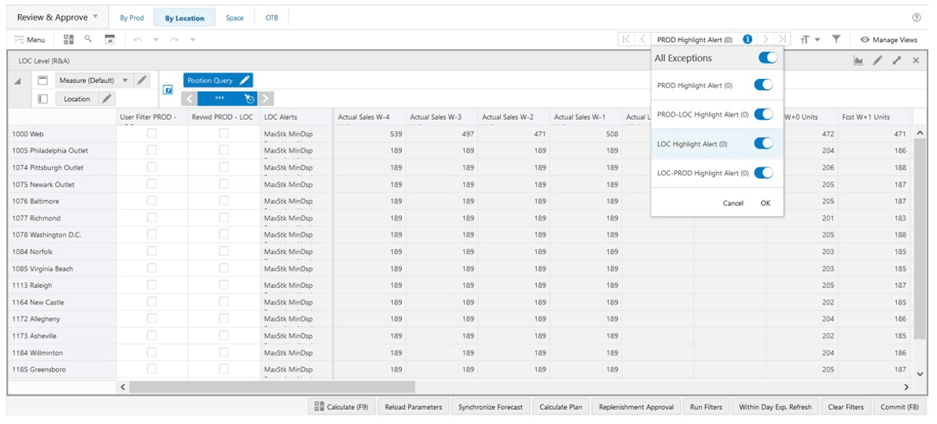937x424 pixels.
Task: Maximize the LOC Level panel with expand arrows
Action: pos(897,61)
